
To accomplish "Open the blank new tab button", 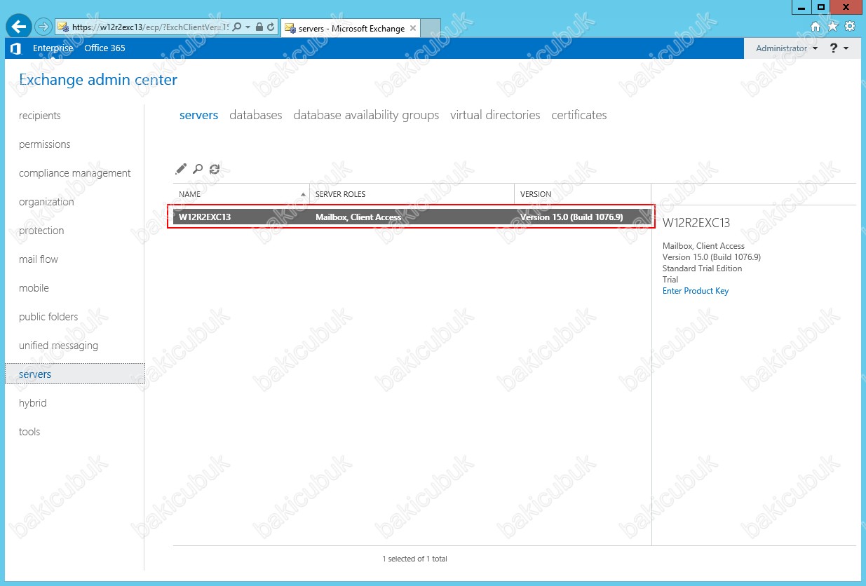I will (432, 28).
